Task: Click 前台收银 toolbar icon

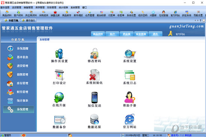Action: click(x=101, y=14)
